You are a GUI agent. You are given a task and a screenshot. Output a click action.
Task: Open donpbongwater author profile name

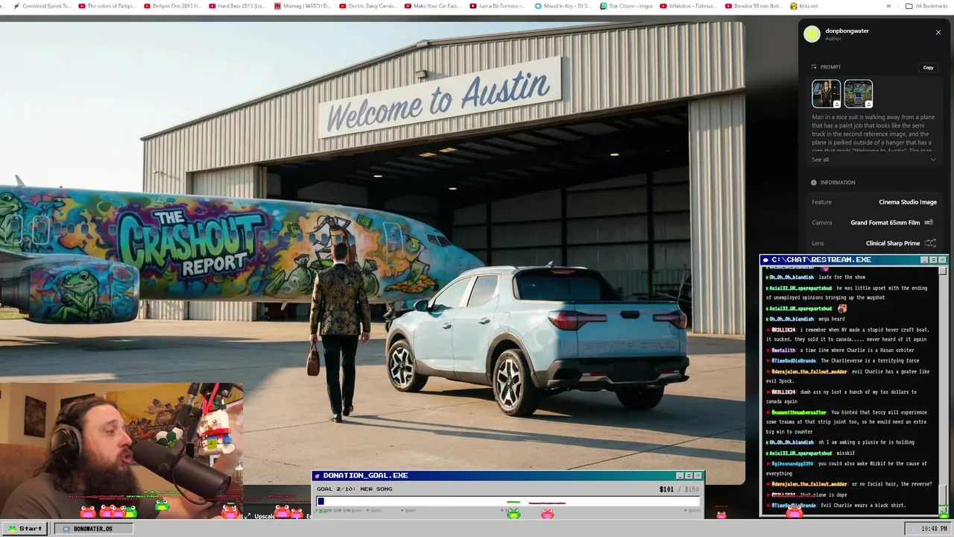point(847,31)
